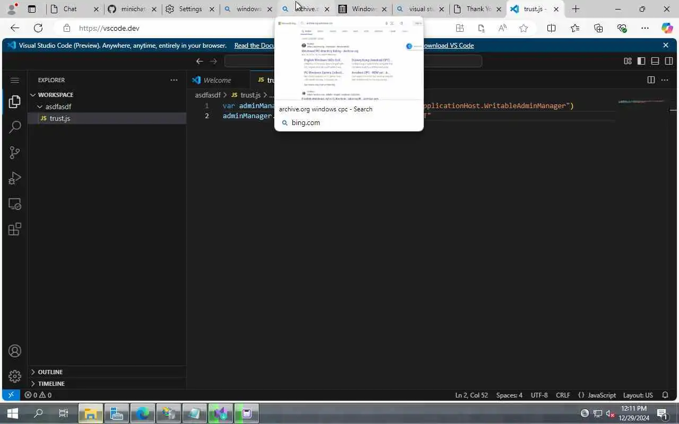Toggle the Primary Side Bar
Image resolution: width=679 pixels, height=424 pixels.
pos(641,61)
